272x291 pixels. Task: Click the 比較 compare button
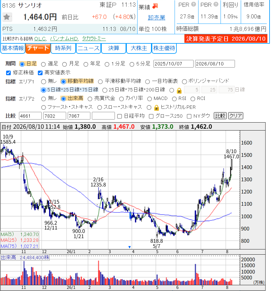pyautogui.click(x=220, y=116)
